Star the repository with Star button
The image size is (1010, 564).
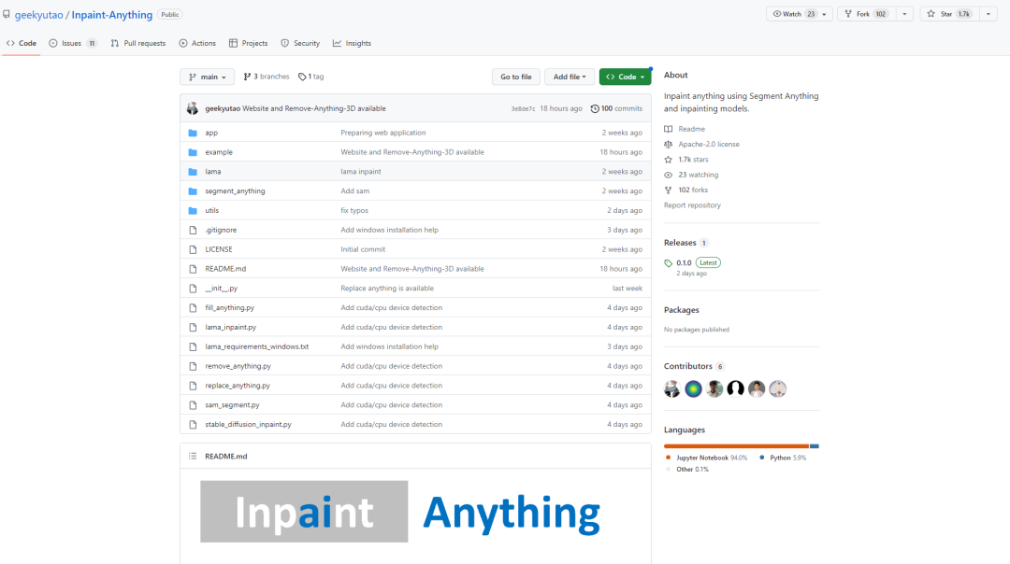(949, 14)
